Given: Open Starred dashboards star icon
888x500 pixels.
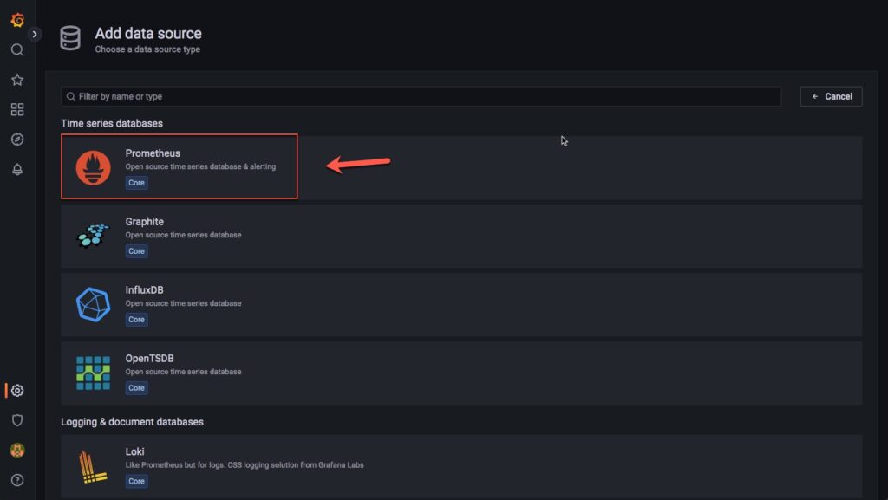Looking at the screenshot, I should click(17, 80).
